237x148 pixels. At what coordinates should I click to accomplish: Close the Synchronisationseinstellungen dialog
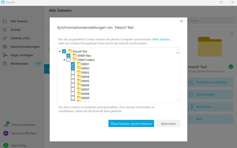(x=182, y=21)
